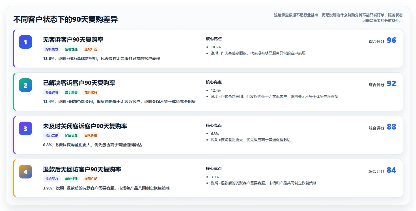Screen dimensions: 416x211
Task: Click the score value 96
Action: pyautogui.click(x=391, y=40)
